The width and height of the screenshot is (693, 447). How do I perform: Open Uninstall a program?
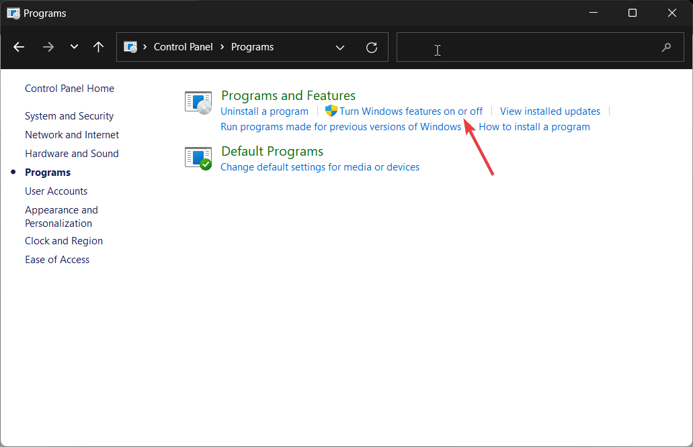(x=264, y=111)
